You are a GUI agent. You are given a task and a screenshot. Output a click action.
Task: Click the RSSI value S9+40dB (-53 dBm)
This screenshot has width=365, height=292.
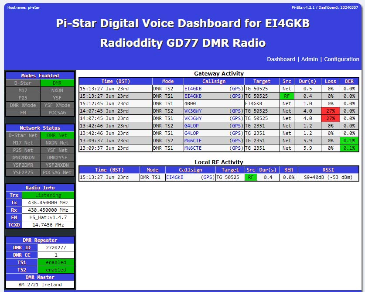tap(328, 177)
